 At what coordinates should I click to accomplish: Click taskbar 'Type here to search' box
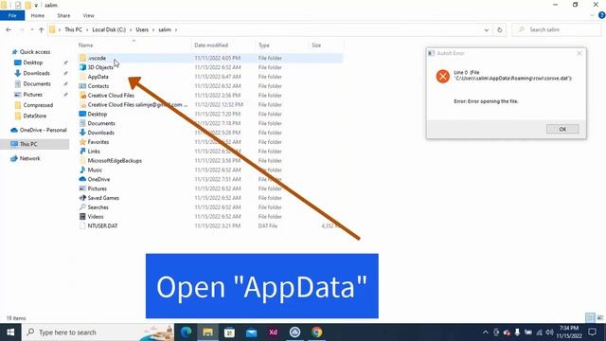pos(98,332)
